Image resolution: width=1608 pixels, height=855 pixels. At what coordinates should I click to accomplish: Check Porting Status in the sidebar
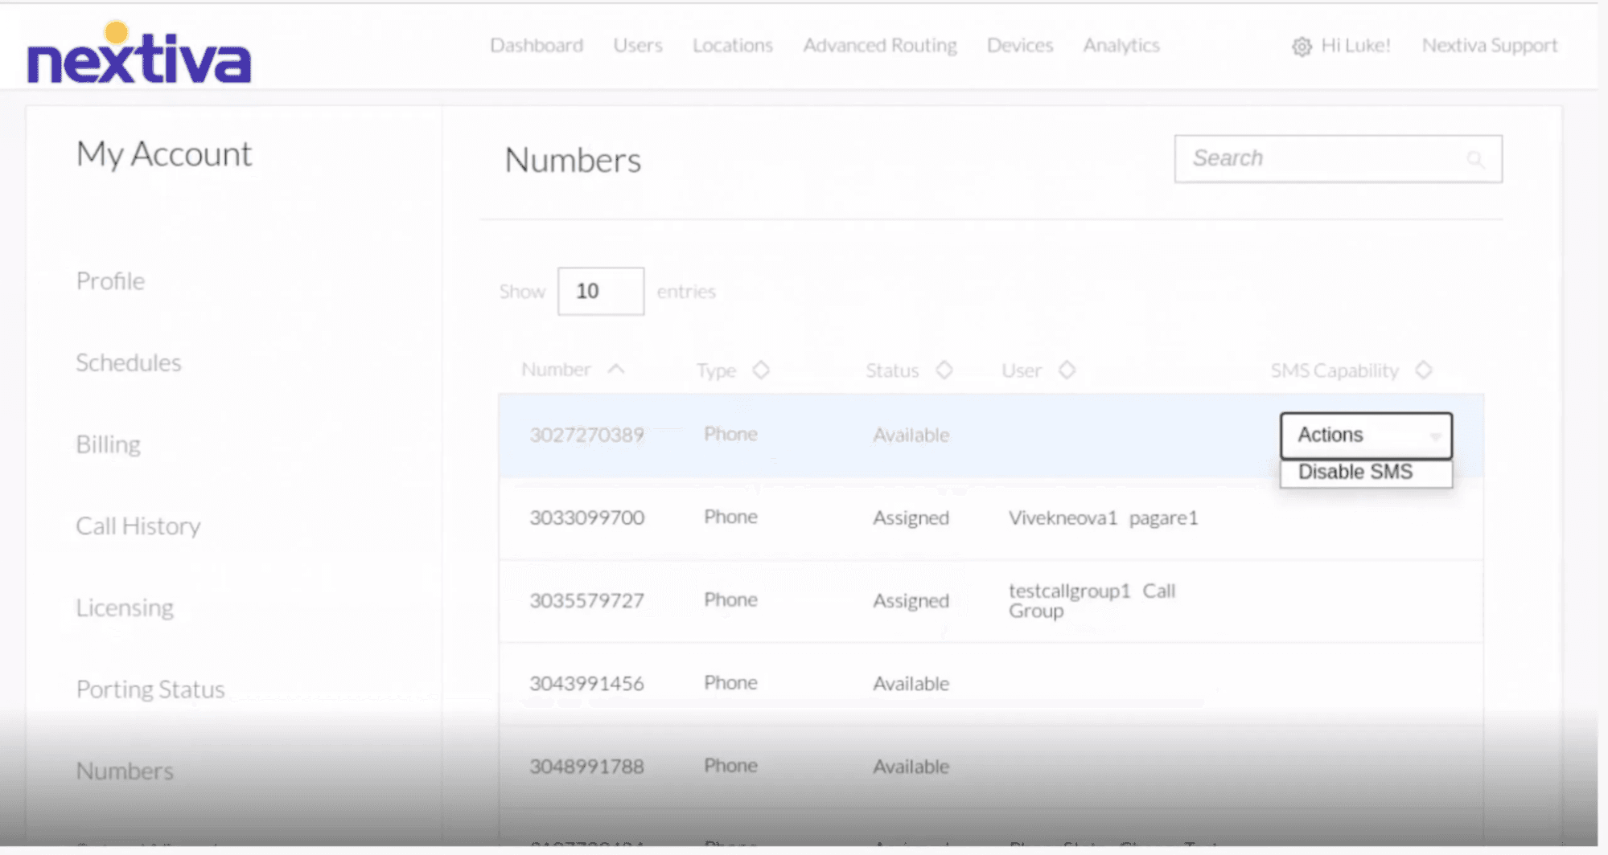150,689
